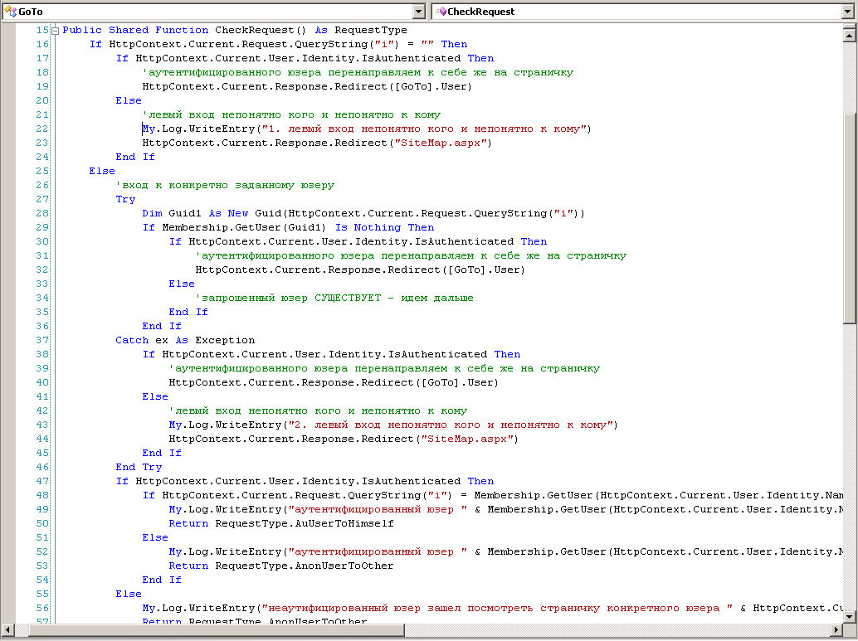Click Membership.GetUser on line 48
This screenshot has width=858, height=641.
pos(534,496)
